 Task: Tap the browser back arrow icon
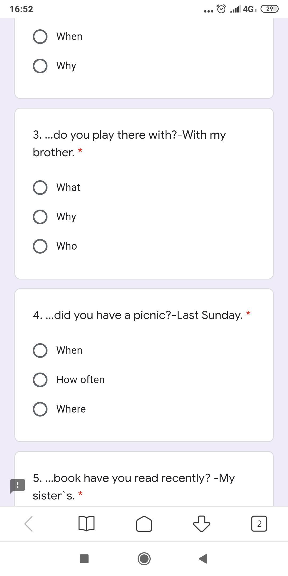29,524
